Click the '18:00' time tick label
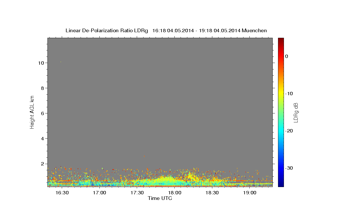 pyautogui.click(x=174, y=193)
